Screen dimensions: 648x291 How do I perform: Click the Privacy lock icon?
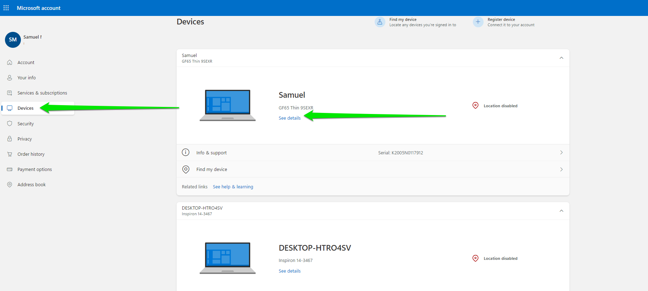pos(10,139)
